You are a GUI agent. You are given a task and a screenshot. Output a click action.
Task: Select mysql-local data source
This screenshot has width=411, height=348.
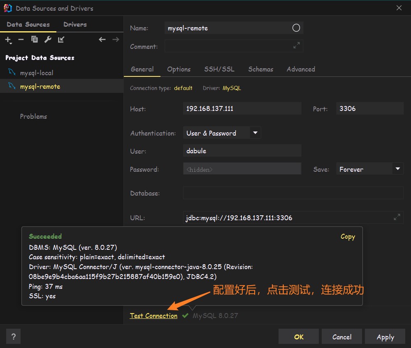pos(37,73)
